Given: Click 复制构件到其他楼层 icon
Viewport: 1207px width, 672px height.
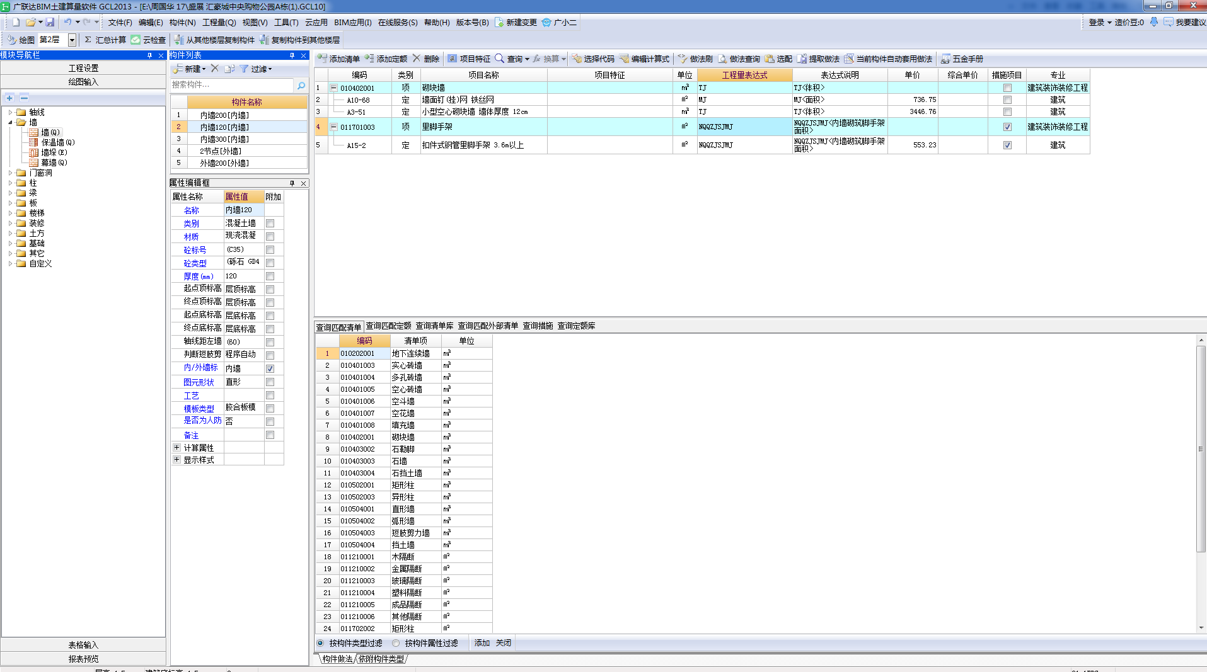Looking at the screenshot, I should point(265,40).
